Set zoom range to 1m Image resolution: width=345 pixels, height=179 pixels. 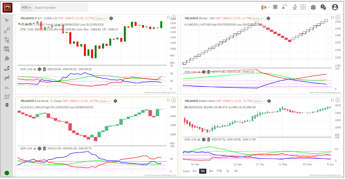(x=195, y=171)
